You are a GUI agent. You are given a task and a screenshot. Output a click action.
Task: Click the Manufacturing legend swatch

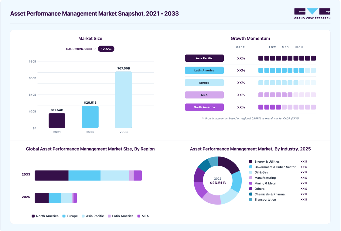pos(251,178)
